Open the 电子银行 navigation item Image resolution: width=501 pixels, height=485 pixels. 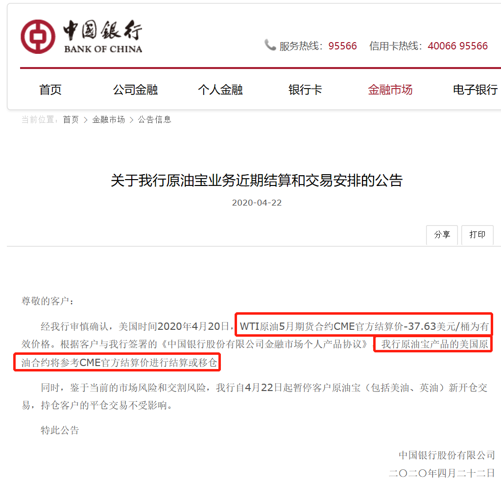pos(476,90)
